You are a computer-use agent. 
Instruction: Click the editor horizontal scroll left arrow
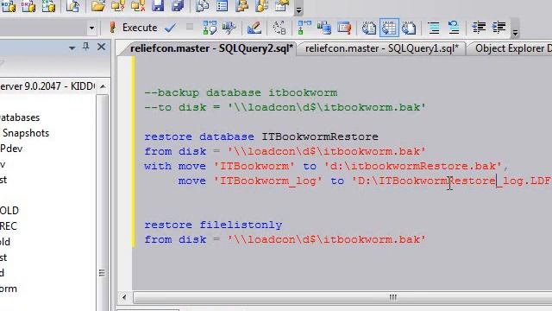(124, 297)
